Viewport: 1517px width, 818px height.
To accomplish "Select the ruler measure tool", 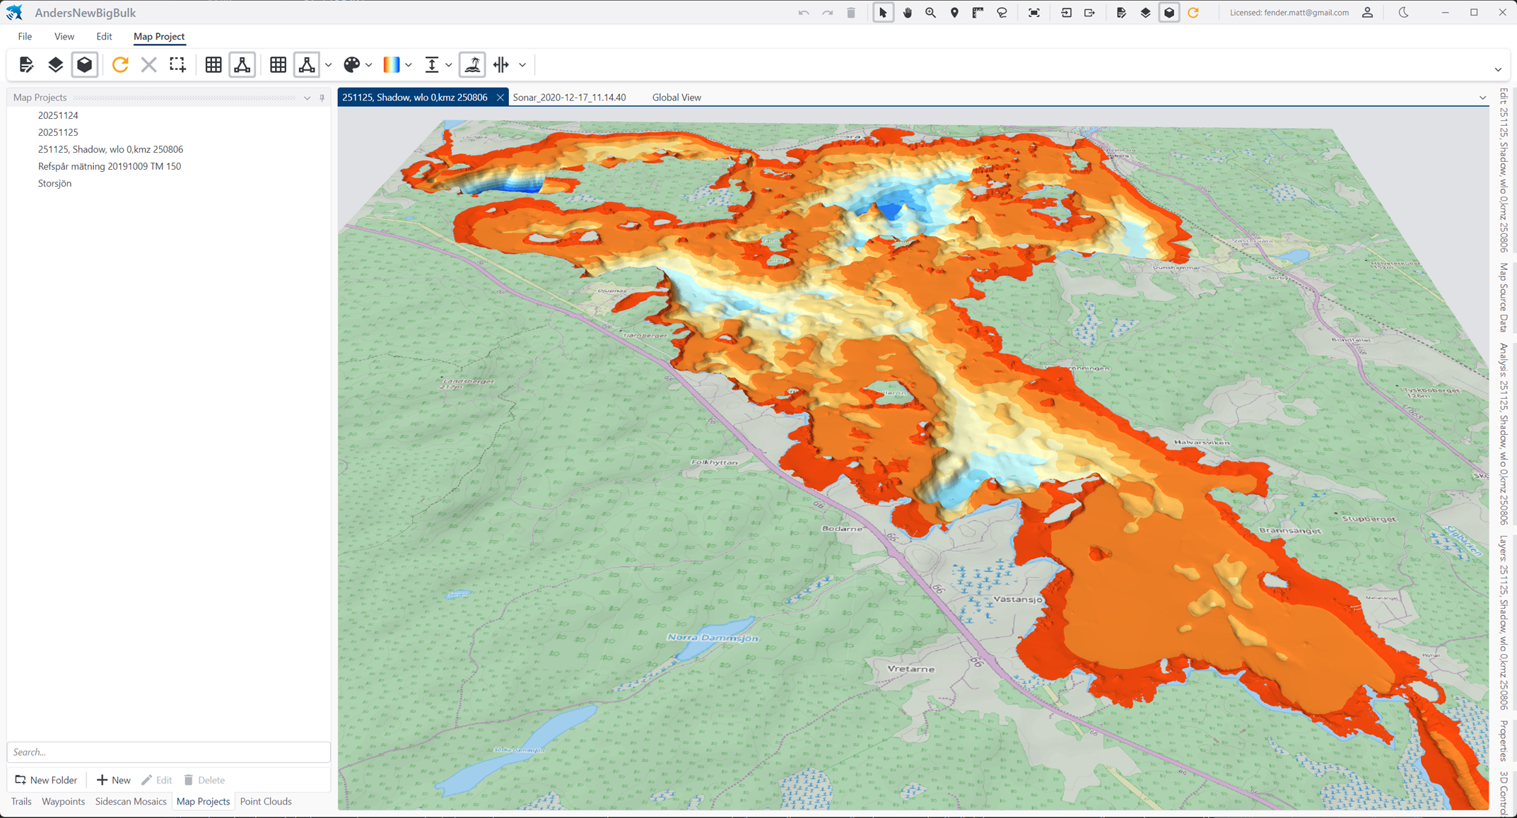I will pyautogui.click(x=978, y=13).
